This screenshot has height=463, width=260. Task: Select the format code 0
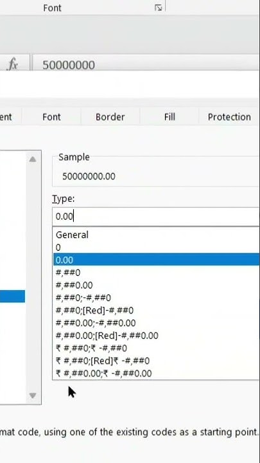pyautogui.click(x=156, y=248)
